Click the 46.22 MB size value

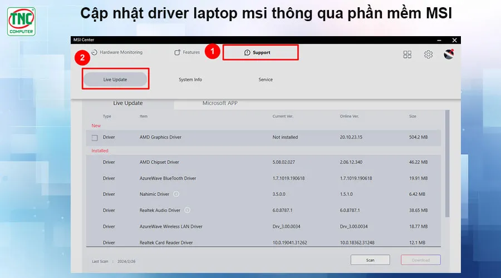(x=418, y=162)
